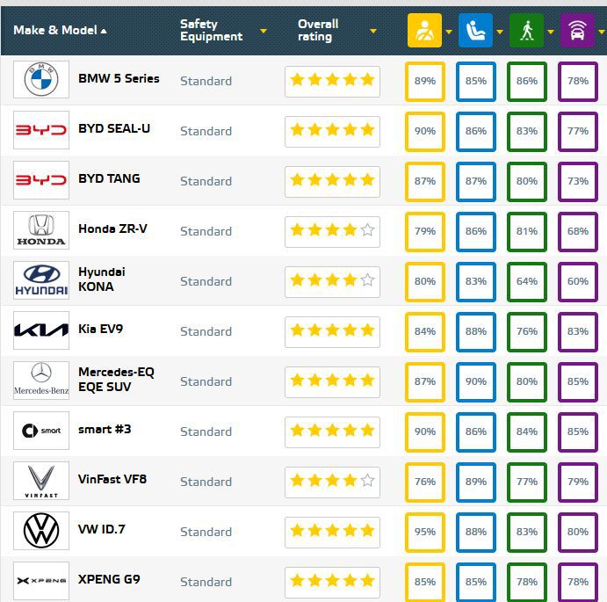Click the BMW logo

click(41, 80)
